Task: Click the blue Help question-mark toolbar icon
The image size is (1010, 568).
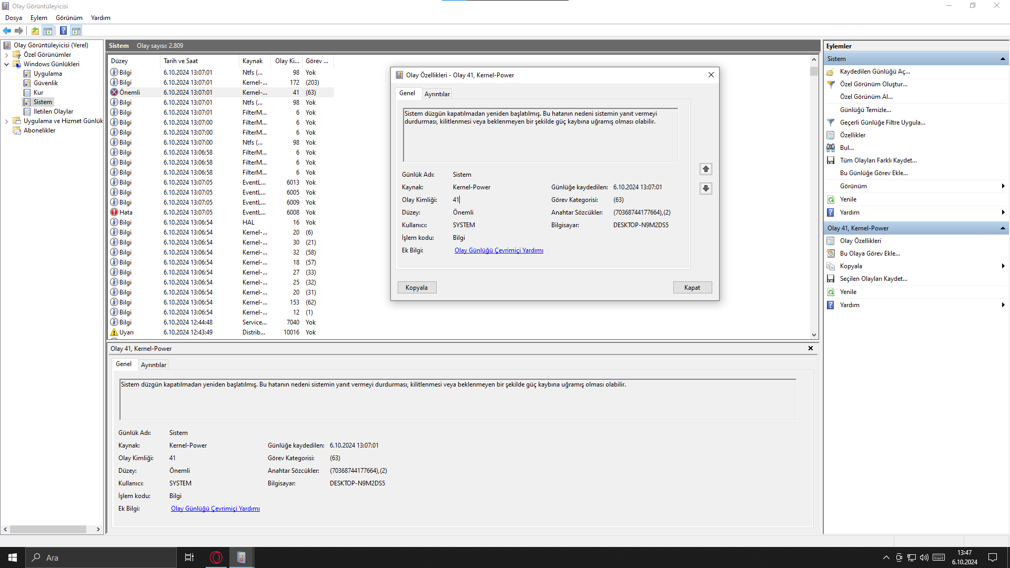Action: pyautogui.click(x=63, y=31)
